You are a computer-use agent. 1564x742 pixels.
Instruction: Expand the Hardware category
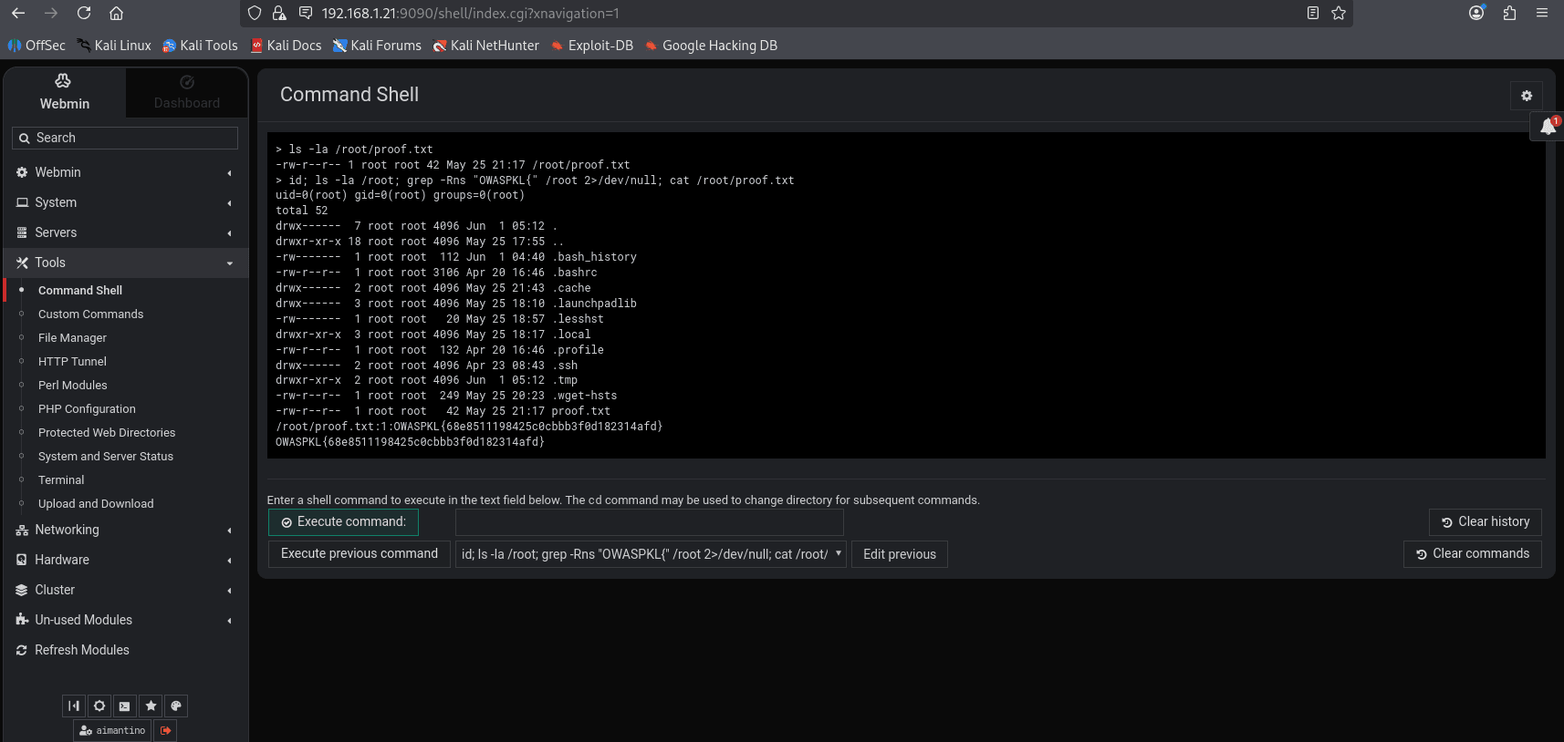125,560
